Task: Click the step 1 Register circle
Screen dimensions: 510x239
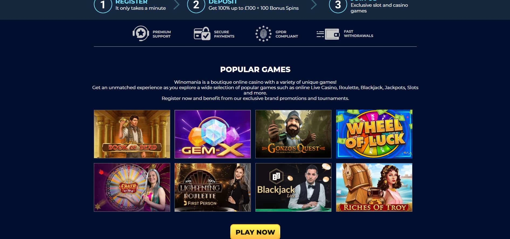Action: (103, 5)
